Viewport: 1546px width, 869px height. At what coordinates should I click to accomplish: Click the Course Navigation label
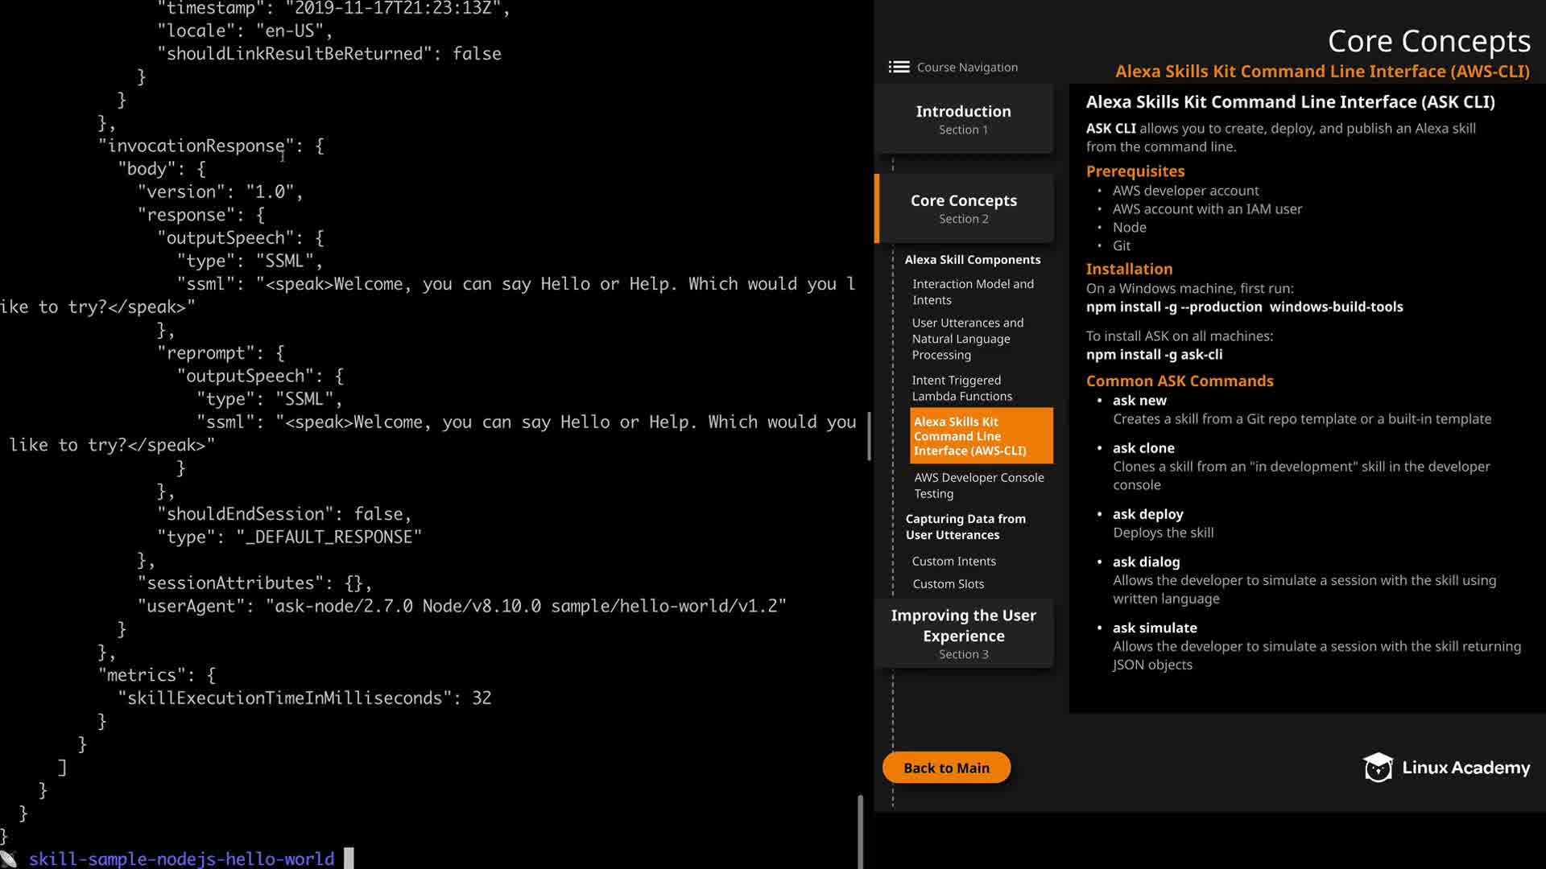pyautogui.click(x=967, y=68)
